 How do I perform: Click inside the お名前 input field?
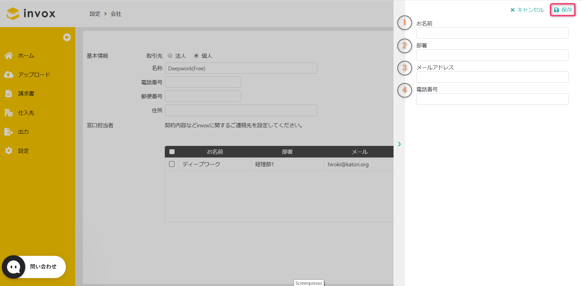[x=492, y=33]
